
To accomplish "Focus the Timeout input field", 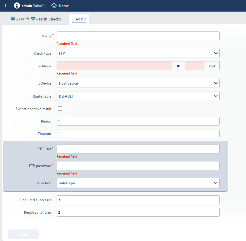I will pyautogui.click(x=138, y=134).
